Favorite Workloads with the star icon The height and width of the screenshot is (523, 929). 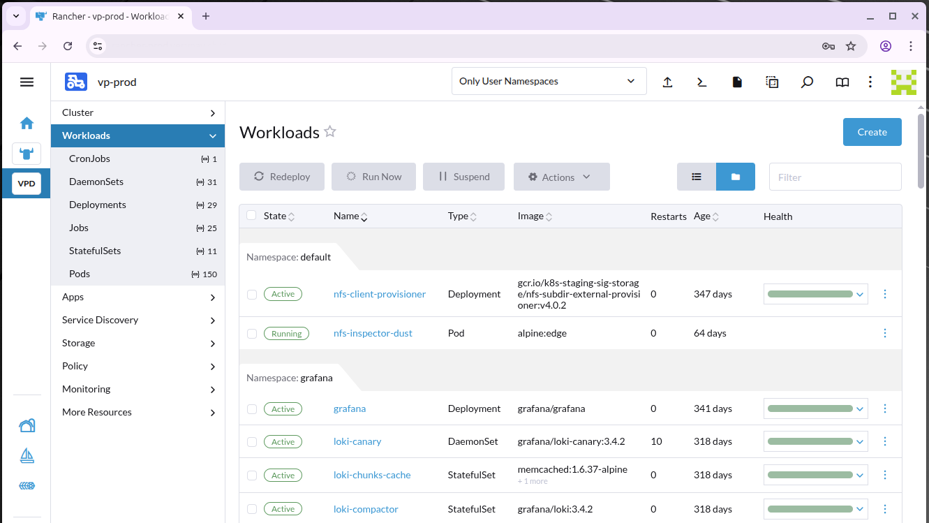pos(330,132)
